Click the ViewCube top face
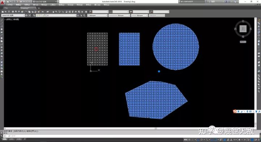 pyautogui.click(x=243, y=29)
